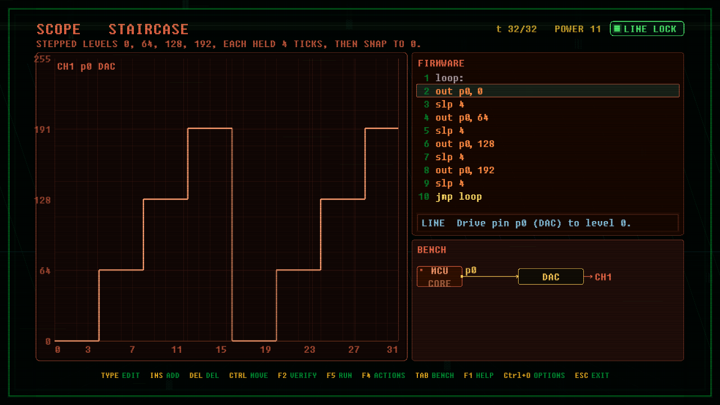Screen dimensions: 720x405
Task: Click the FIRMWARE panel header
Action: (441, 64)
